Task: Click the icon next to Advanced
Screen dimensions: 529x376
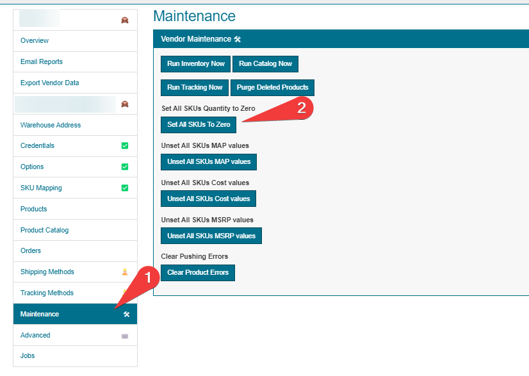Action: 125,335
